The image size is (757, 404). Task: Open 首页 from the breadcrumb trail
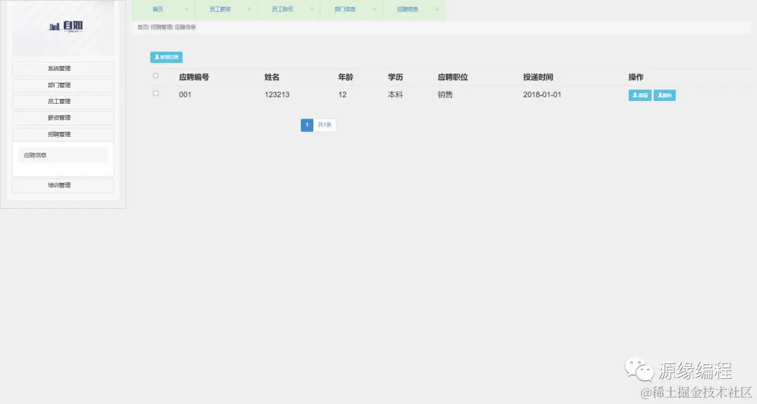coord(143,27)
